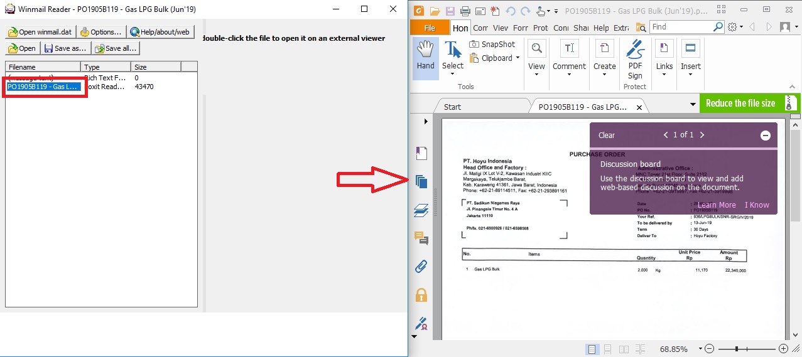Image resolution: width=802 pixels, height=357 pixels.
Task: Click the Open button in Winmail Reader
Action: coord(22,48)
